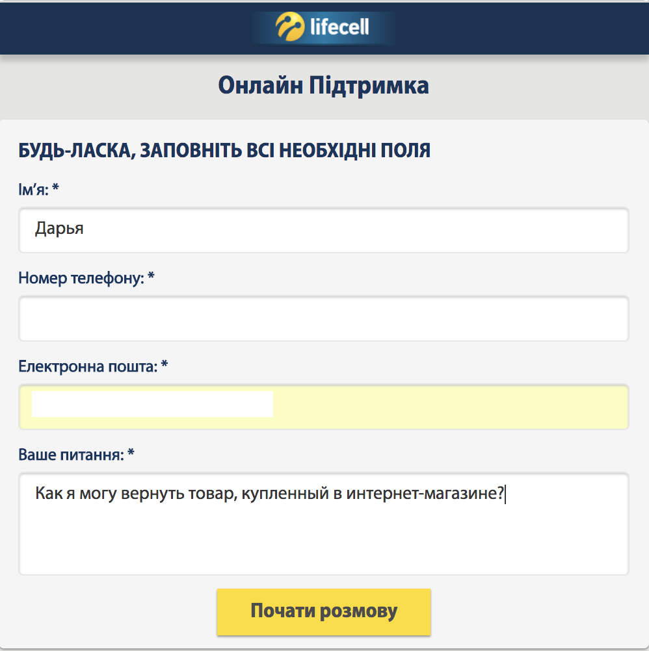The width and height of the screenshot is (649, 651).
Task: Click the Електронна пошта label
Action: [x=88, y=367]
